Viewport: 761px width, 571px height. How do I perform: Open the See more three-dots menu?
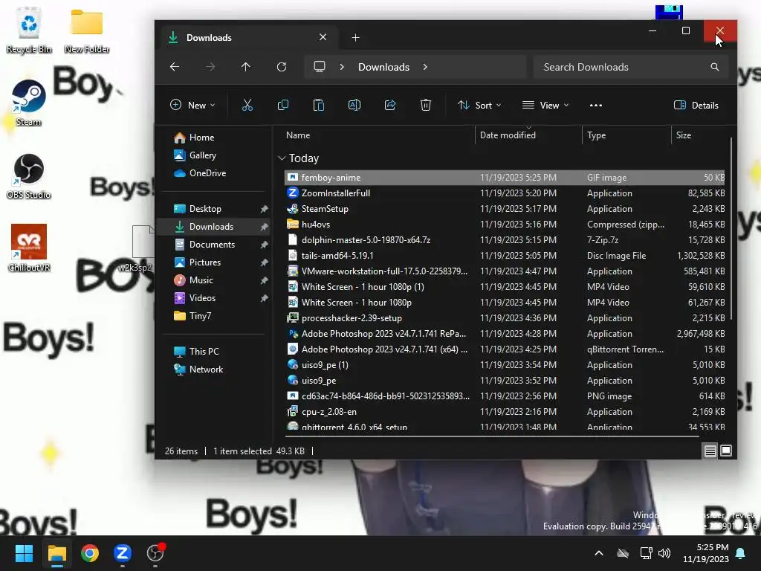point(595,106)
